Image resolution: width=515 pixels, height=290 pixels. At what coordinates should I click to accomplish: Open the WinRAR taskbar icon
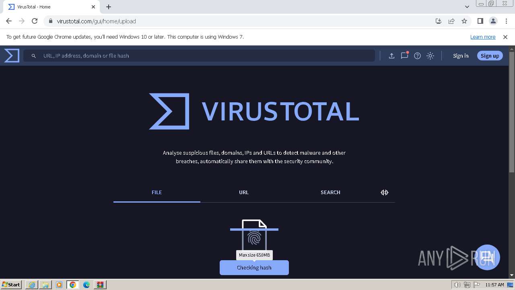100,285
